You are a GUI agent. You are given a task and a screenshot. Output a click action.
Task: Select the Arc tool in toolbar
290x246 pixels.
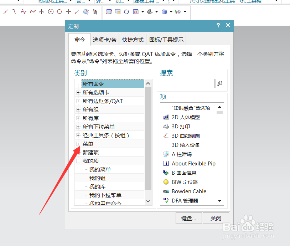[15, 12]
